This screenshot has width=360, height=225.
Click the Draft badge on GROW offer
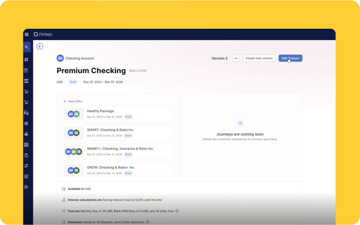[128, 173]
